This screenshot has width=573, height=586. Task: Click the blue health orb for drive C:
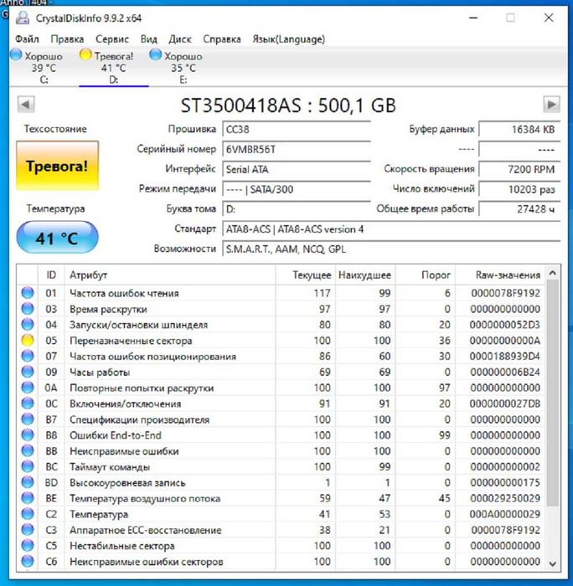16,54
